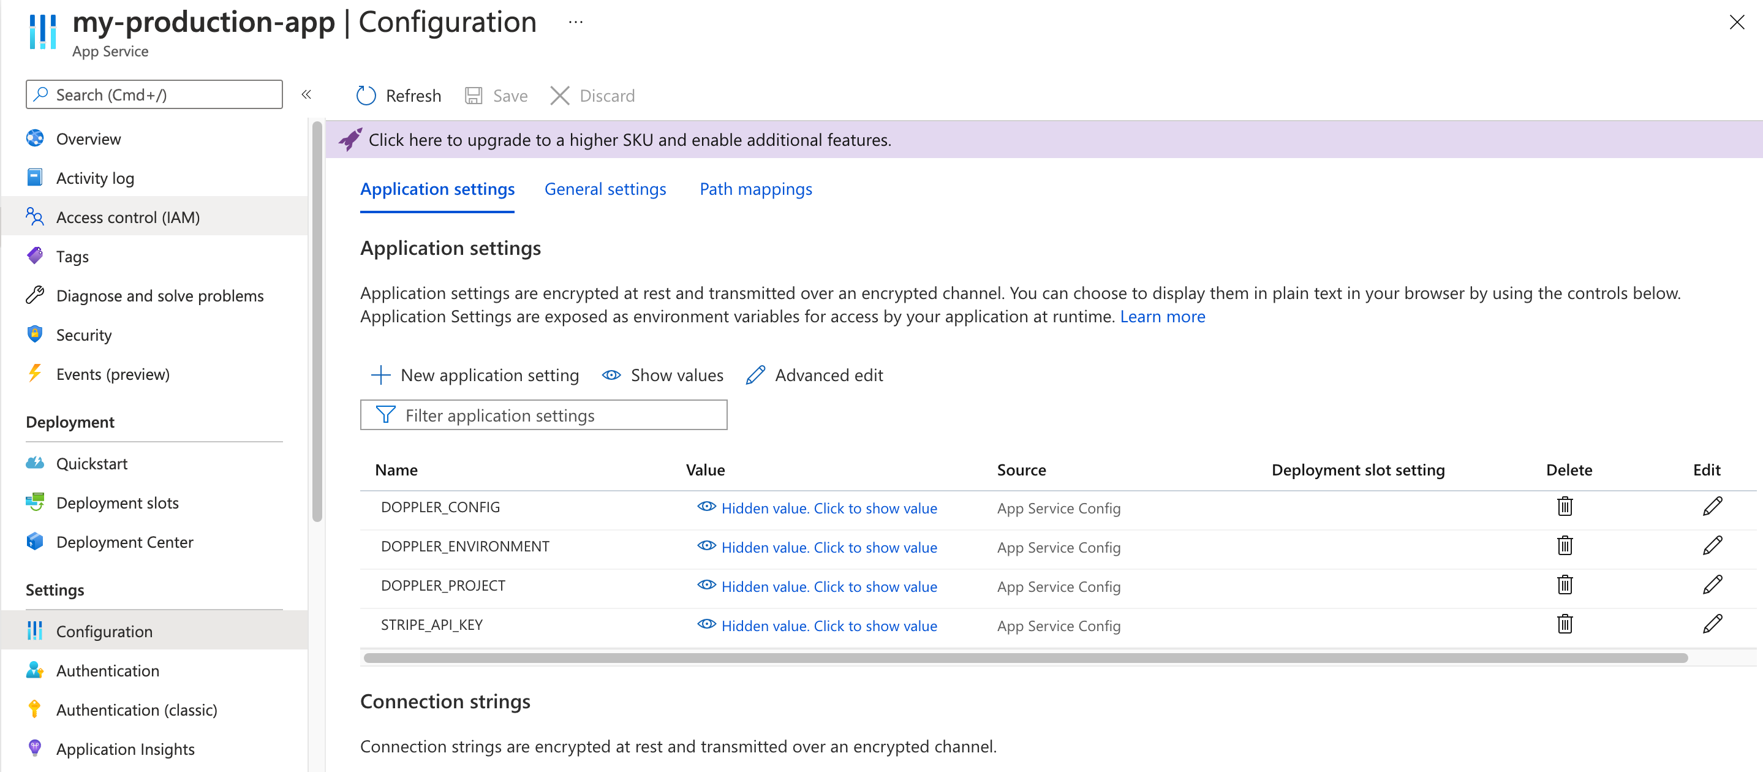The width and height of the screenshot is (1763, 772).
Task: Collapse the sidebar with the double chevron
Action: (307, 94)
